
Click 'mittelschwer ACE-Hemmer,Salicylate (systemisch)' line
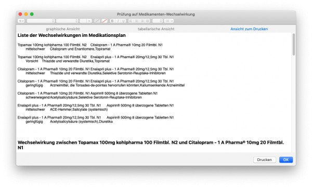click(x=67, y=110)
